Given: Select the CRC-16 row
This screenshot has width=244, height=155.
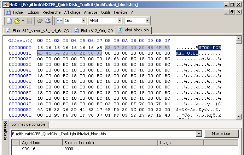Looking at the screenshot, I should tap(124, 149).
